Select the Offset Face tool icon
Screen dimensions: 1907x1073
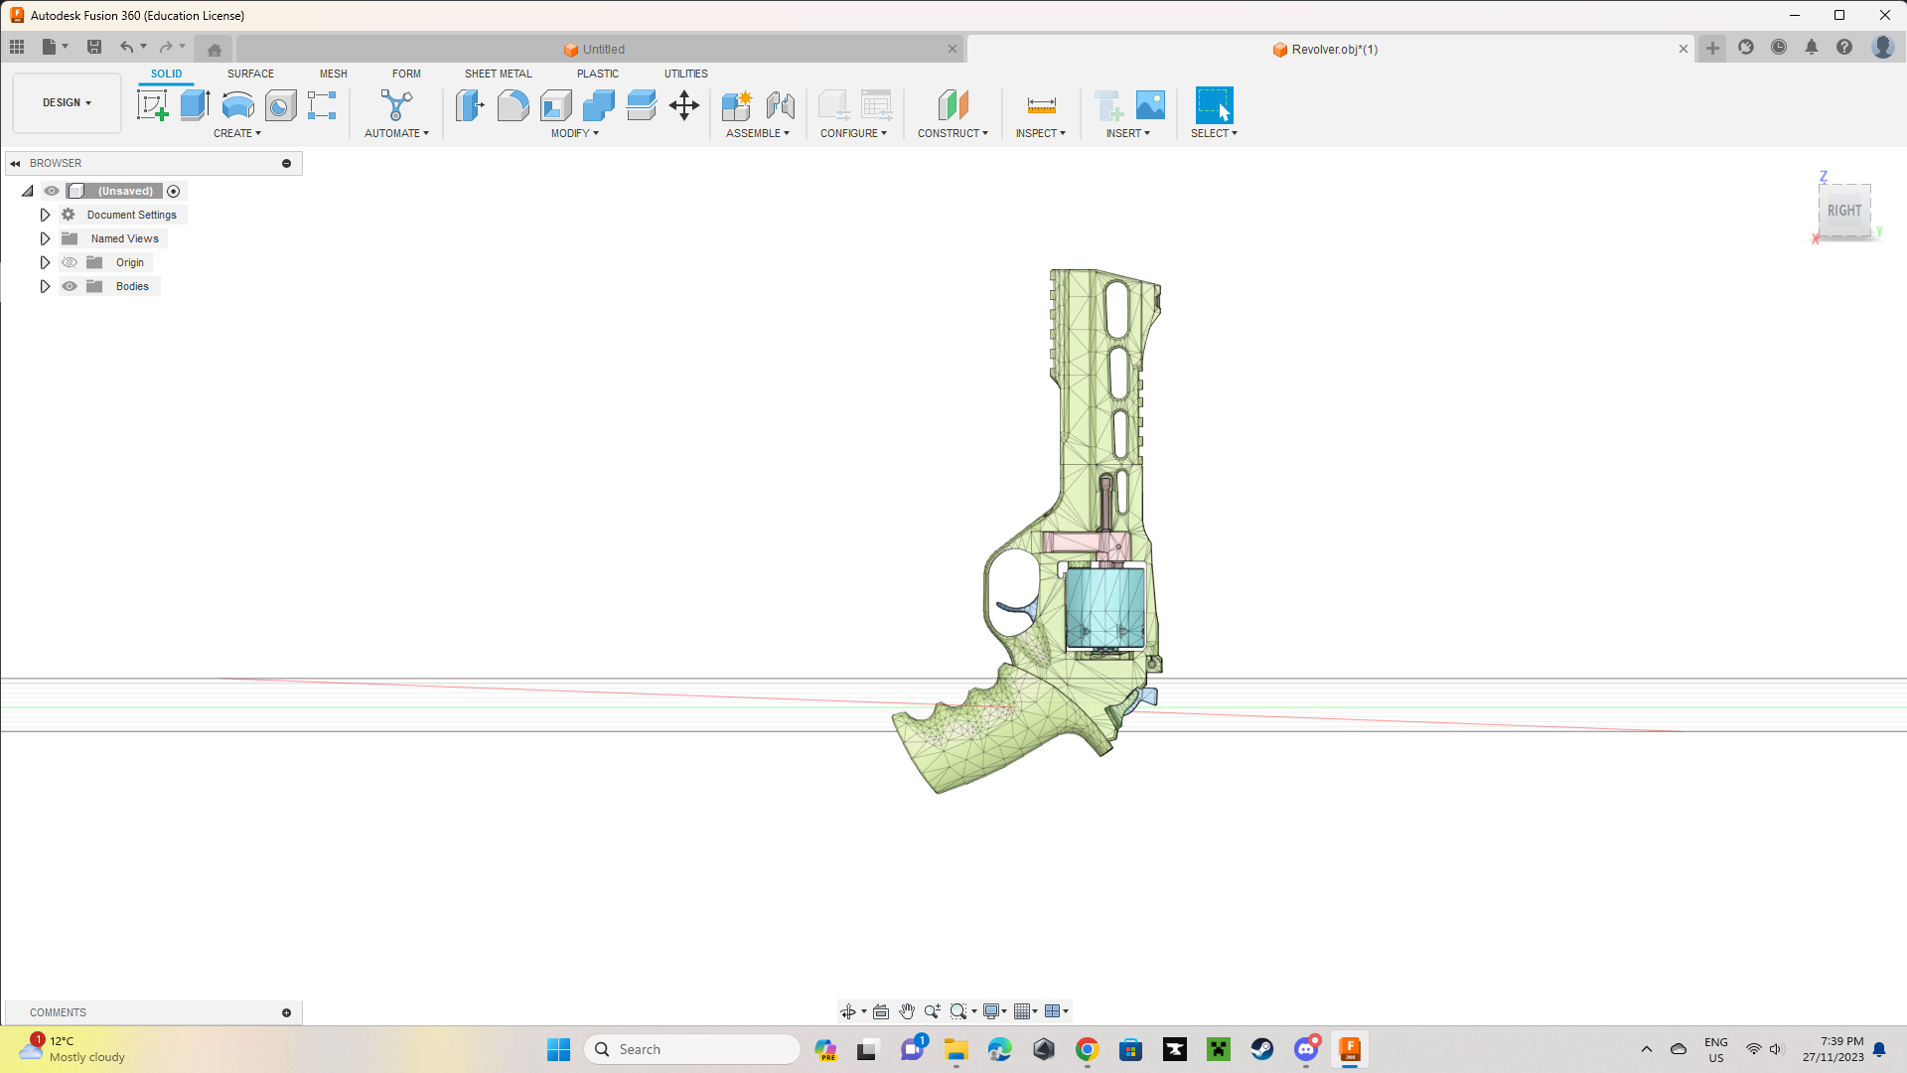click(642, 105)
